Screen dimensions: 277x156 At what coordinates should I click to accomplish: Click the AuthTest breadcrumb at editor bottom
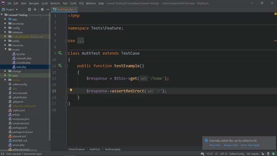click(x=95, y=149)
